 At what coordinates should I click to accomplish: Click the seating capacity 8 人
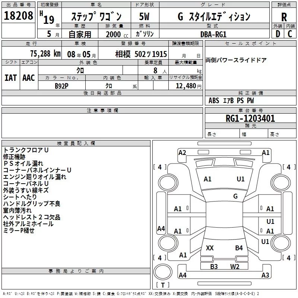[160, 70]
